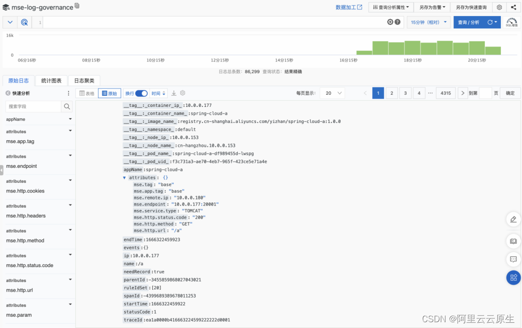
Task: Expand mse.app.tag field arrow
Action: pos(70,131)
